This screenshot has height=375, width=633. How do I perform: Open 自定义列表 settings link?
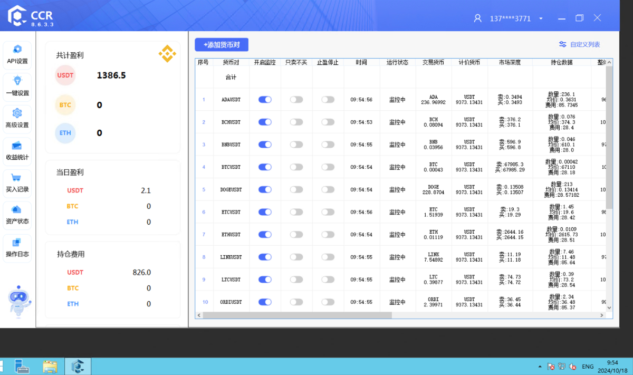[580, 45]
